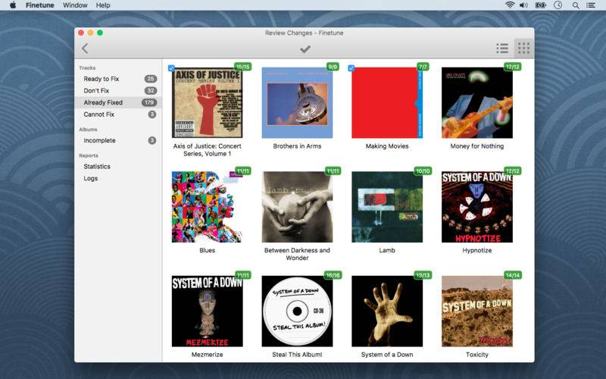Select Hypnotize album cover
The image size is (606, 379).
pyautogui.click(x=477, y=207)
